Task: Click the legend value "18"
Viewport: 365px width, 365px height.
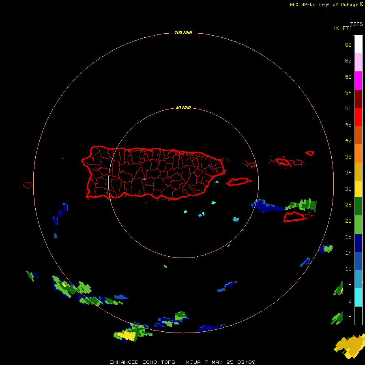Action: pos(348,237)
